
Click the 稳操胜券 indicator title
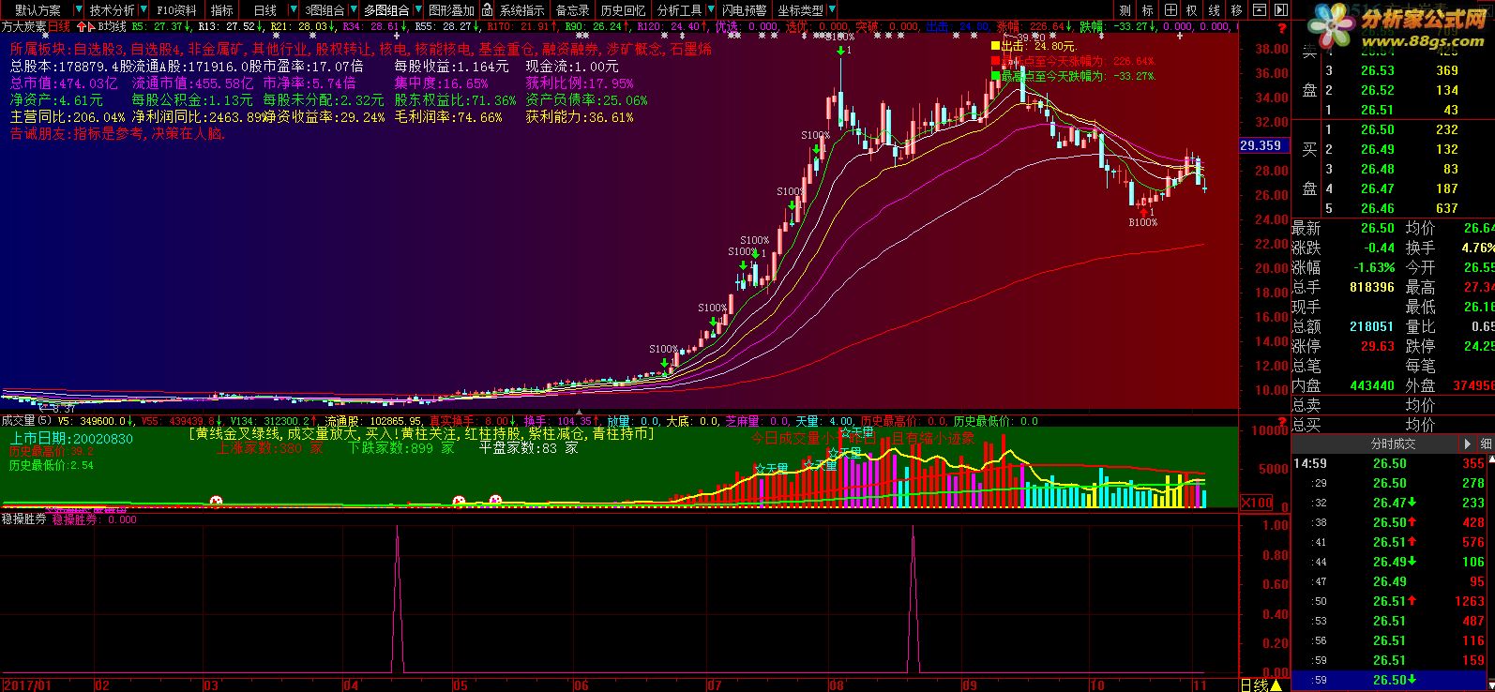(x=23, y=518)
